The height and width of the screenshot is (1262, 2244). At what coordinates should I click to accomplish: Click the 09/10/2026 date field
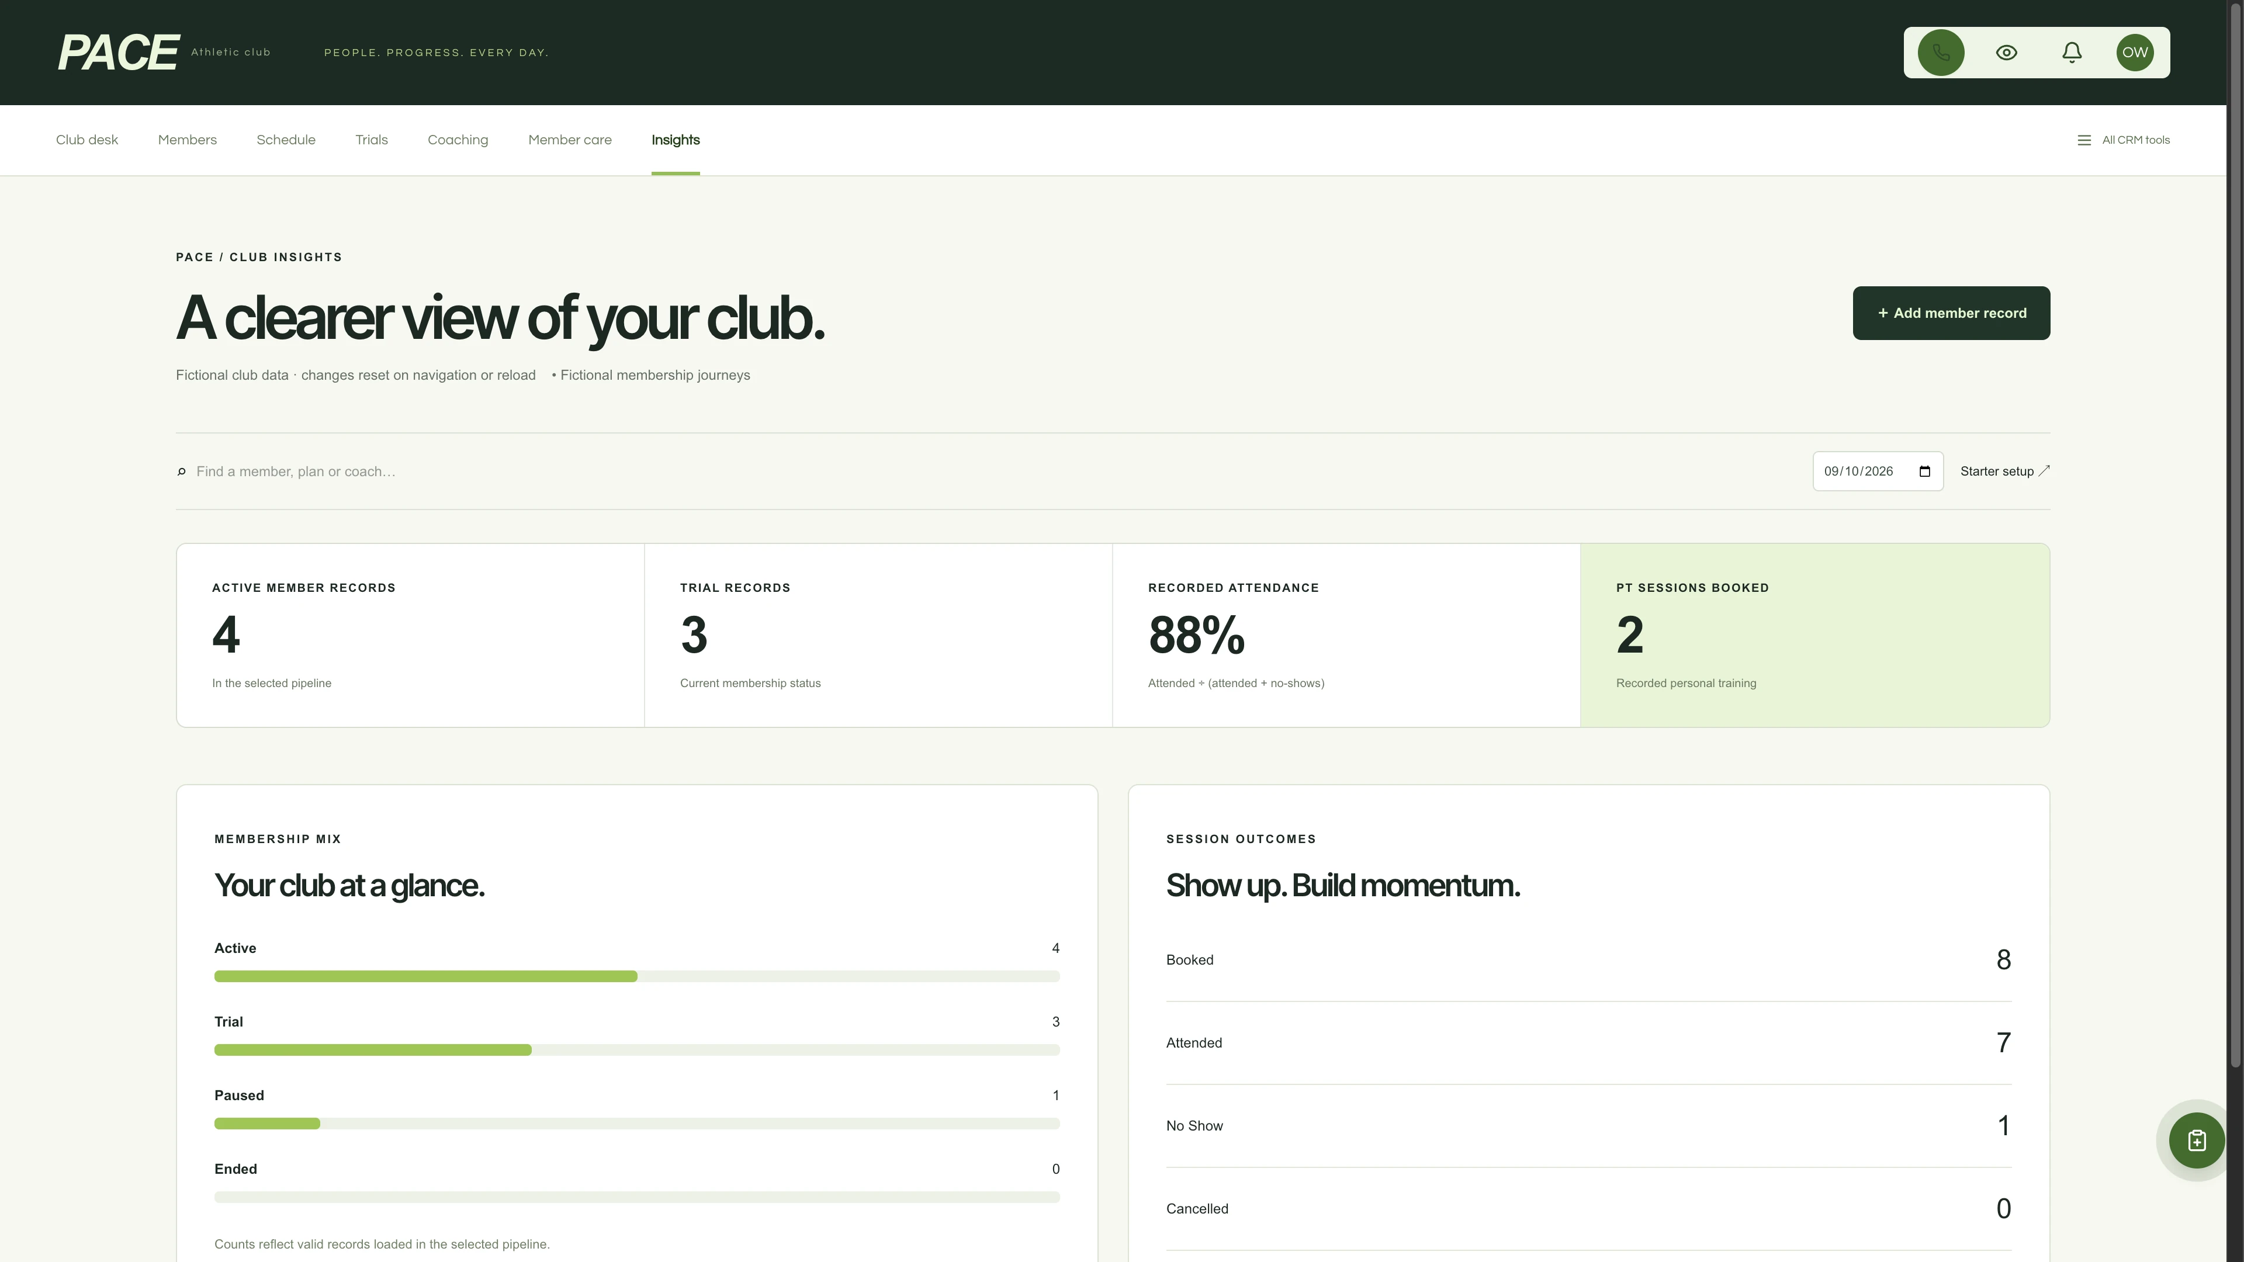point(1877,471)
